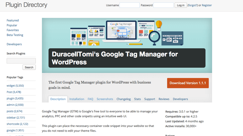
Task: Click Download Version 1.1.1 button
Action: tap(188, 83)
